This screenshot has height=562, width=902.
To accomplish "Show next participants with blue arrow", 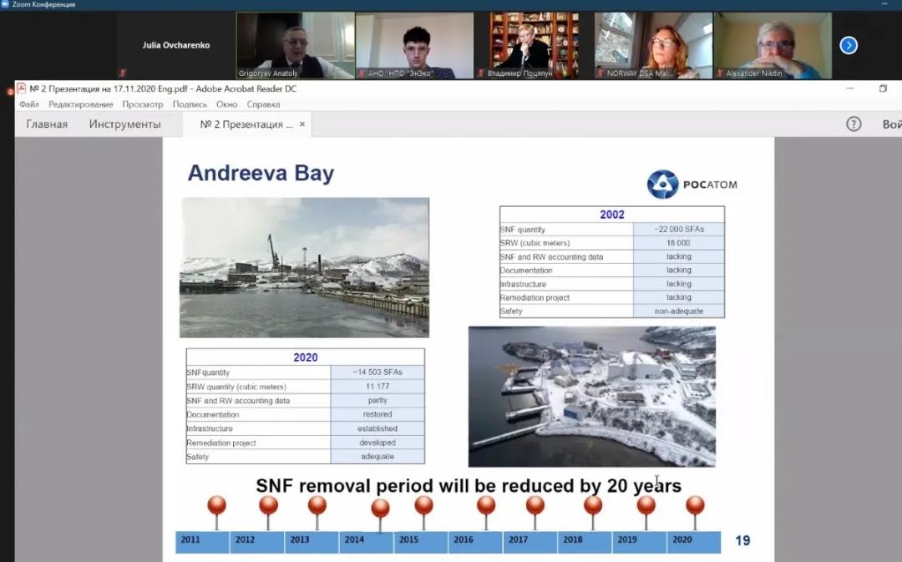I will (849, 45).
